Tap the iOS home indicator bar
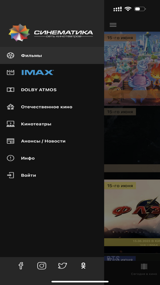This screenshot has width=160, height=285. click(x=80, y=282)
